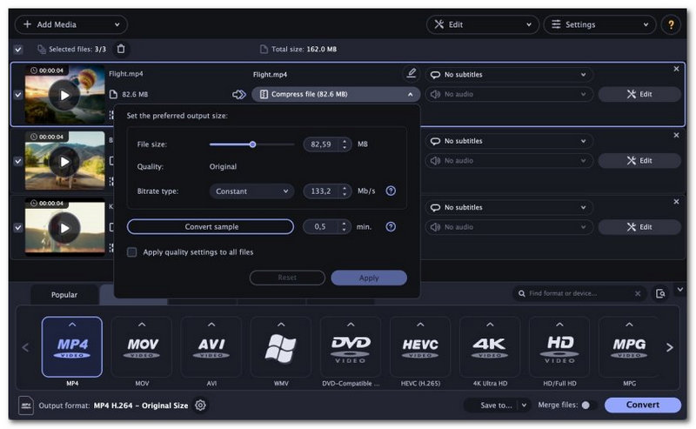
Task: Select the HEVC (H.265) format icon
Action: pos(420,347)
